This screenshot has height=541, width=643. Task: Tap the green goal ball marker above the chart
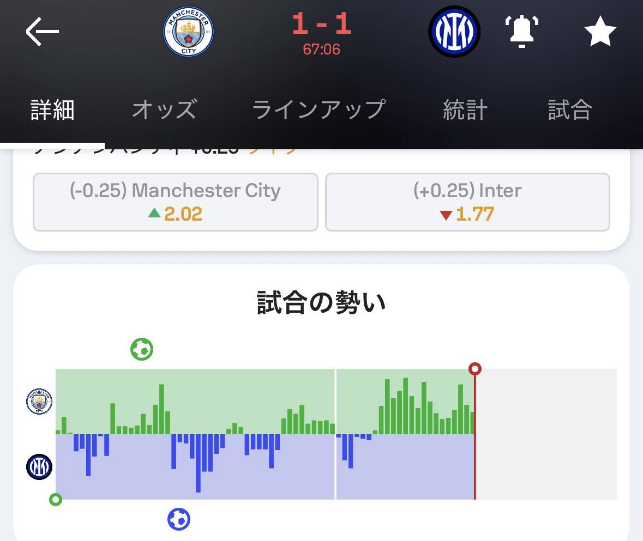tap(142, 349)
